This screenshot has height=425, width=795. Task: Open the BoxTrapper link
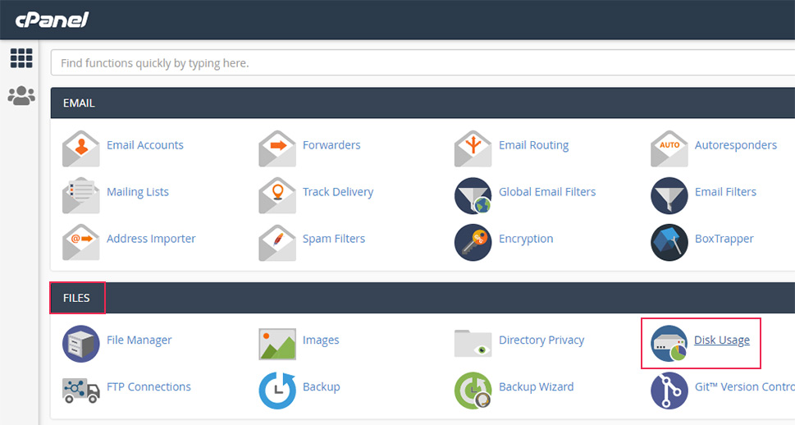click(x=724, y=239)
